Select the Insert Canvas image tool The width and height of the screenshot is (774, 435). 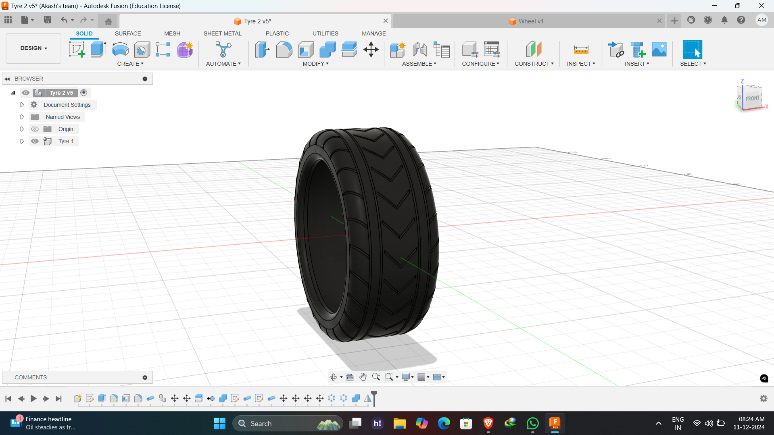659,50
